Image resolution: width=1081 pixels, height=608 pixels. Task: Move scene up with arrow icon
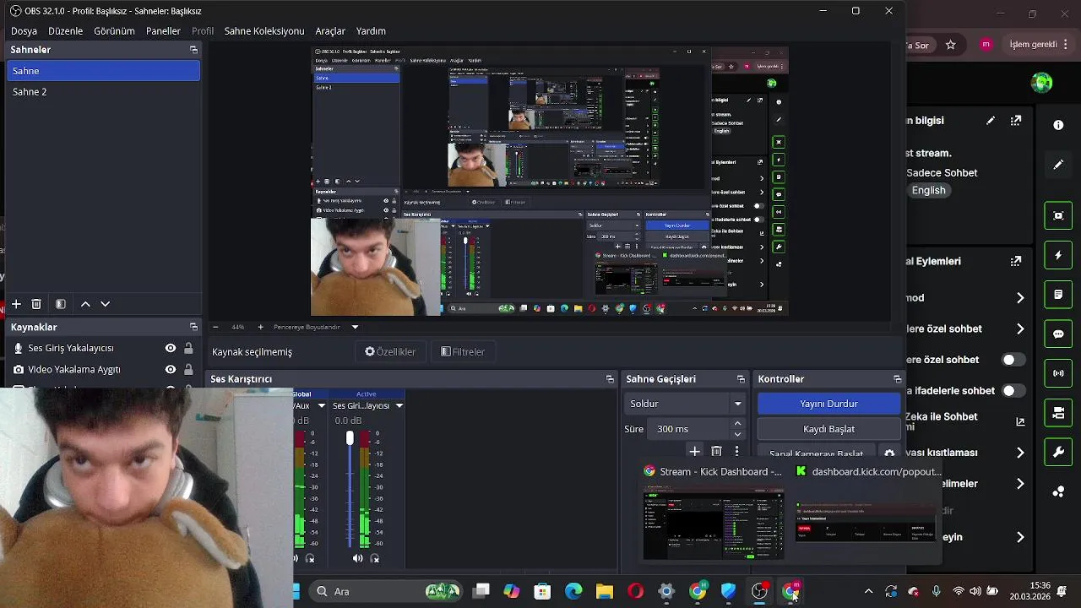coord(85,304)
